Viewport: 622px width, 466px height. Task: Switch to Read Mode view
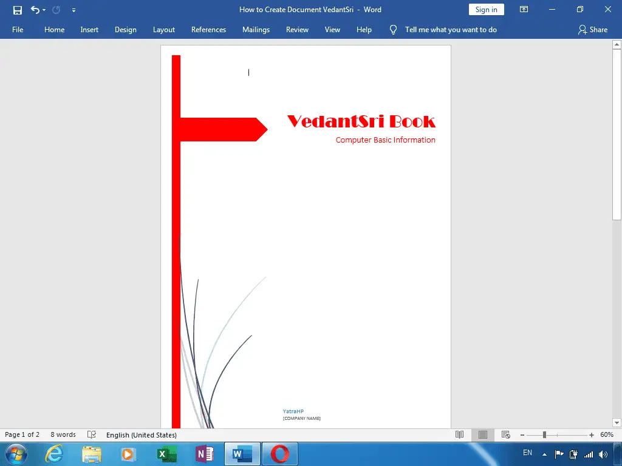point(459,434)
